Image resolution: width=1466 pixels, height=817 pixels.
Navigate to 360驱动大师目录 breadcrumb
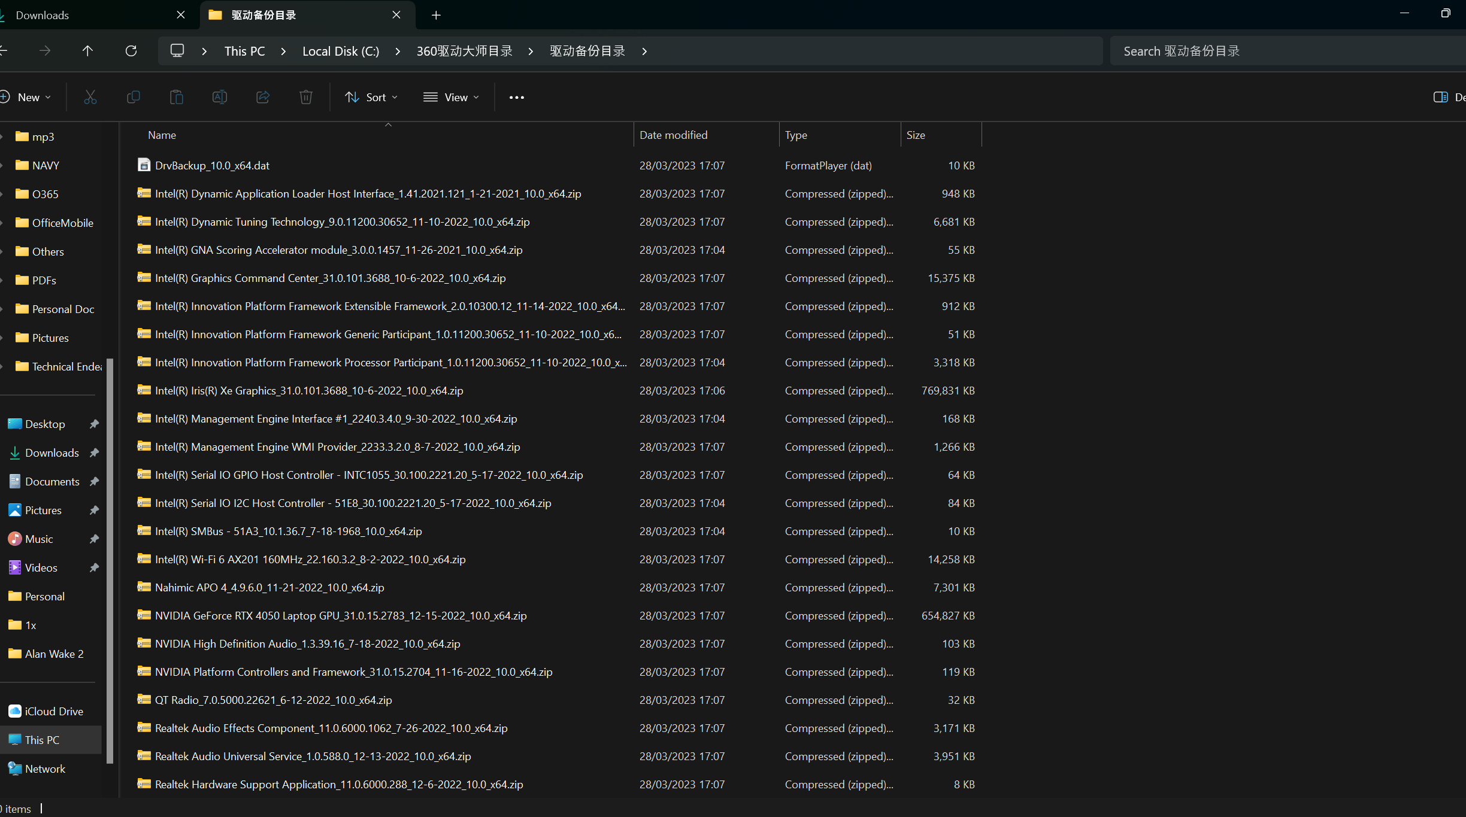click(x=464, y=51)
